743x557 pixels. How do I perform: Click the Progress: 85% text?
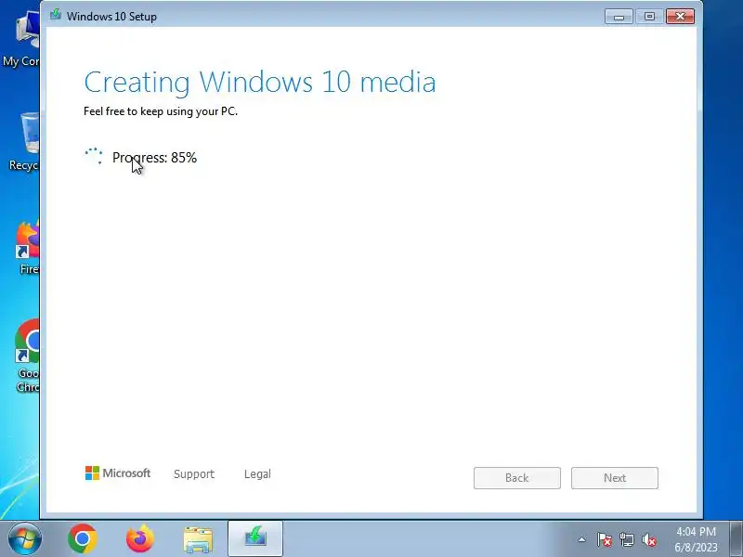pyautogui.click(x=154, y=158)
